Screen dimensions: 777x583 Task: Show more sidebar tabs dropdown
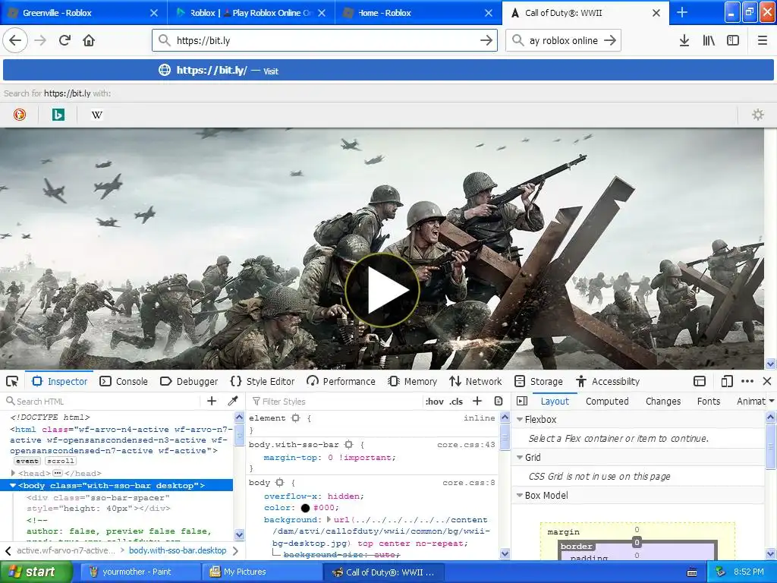pyautogui.click(x=772, y=401)
